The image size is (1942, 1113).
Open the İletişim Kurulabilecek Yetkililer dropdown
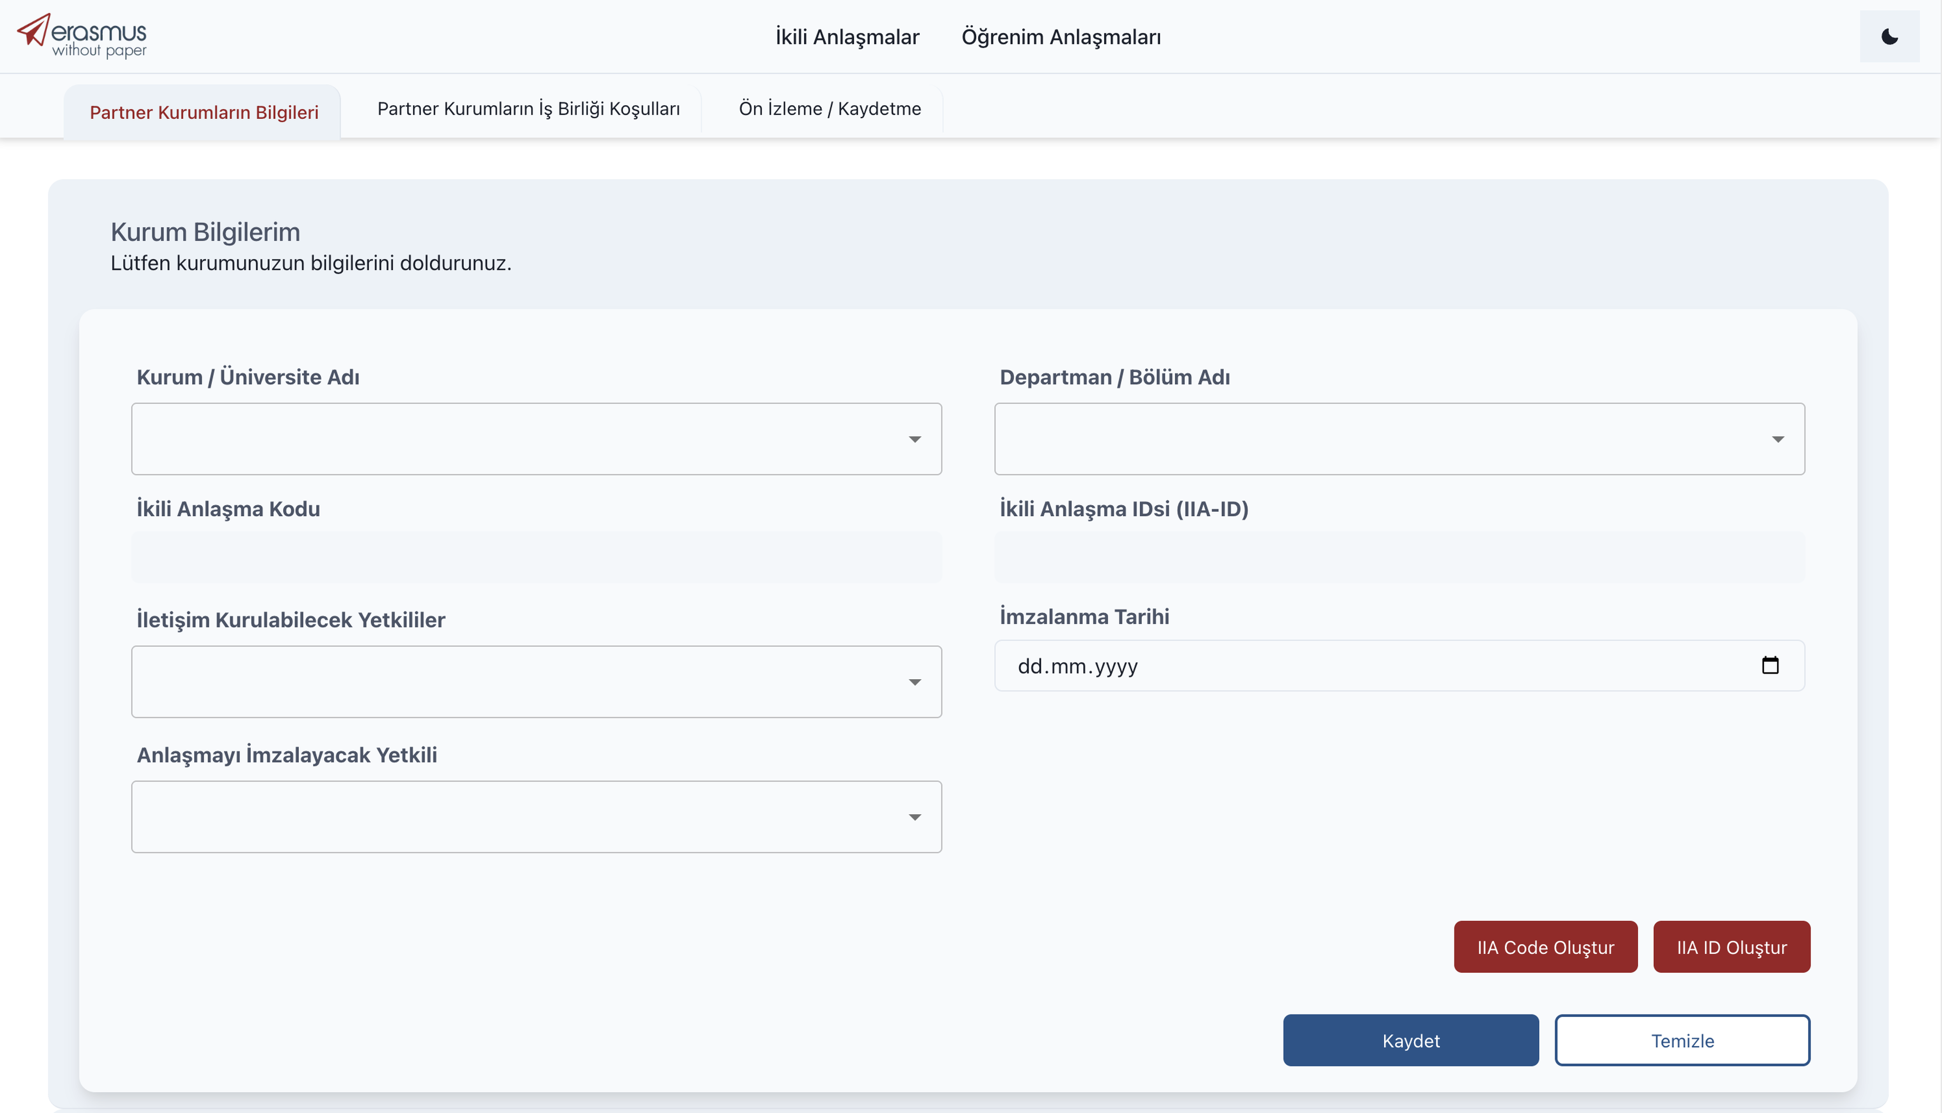(537, 682)
